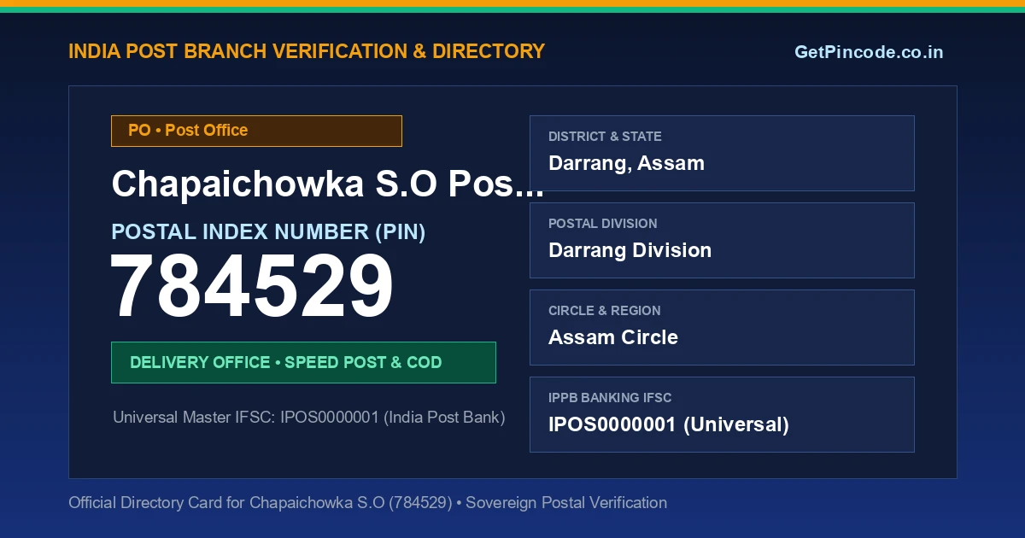Viewport: 1025px width, 538px height.
Task: Click the Official Directory Card footer text
Action: click(x=367, y=503)
